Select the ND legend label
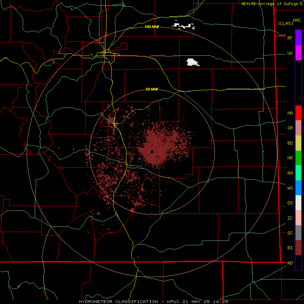The height and width of the screenshot is (304, 304). pyautogui.click(x=290, y=263)
